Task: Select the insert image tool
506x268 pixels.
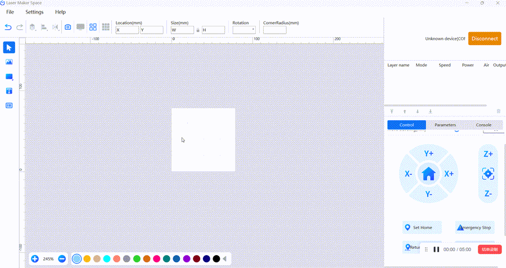Action: (x=9, y=62)
